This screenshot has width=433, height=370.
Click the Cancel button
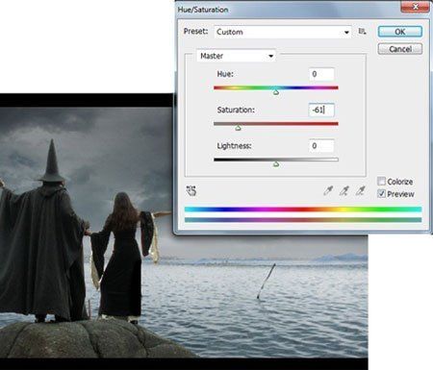click(400, 49)
